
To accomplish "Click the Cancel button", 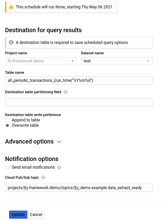I will 36,215.
